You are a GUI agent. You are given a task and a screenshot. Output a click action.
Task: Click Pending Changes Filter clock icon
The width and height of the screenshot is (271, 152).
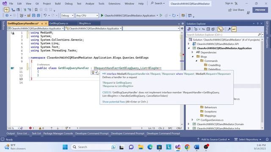pyautogui.click(x=196, y=29)
